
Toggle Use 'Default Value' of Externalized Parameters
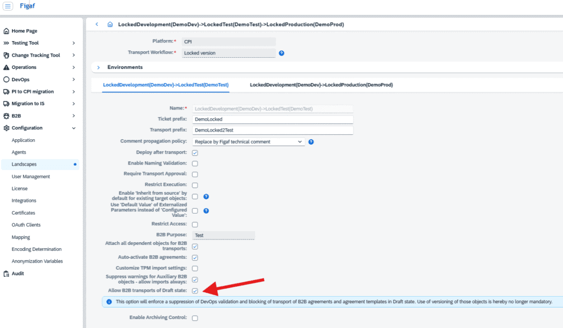click(195, 211)
